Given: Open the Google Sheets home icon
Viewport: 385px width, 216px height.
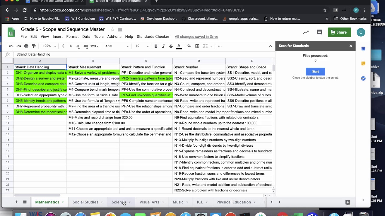Looking at the screenshot, I should click(11, 33).
